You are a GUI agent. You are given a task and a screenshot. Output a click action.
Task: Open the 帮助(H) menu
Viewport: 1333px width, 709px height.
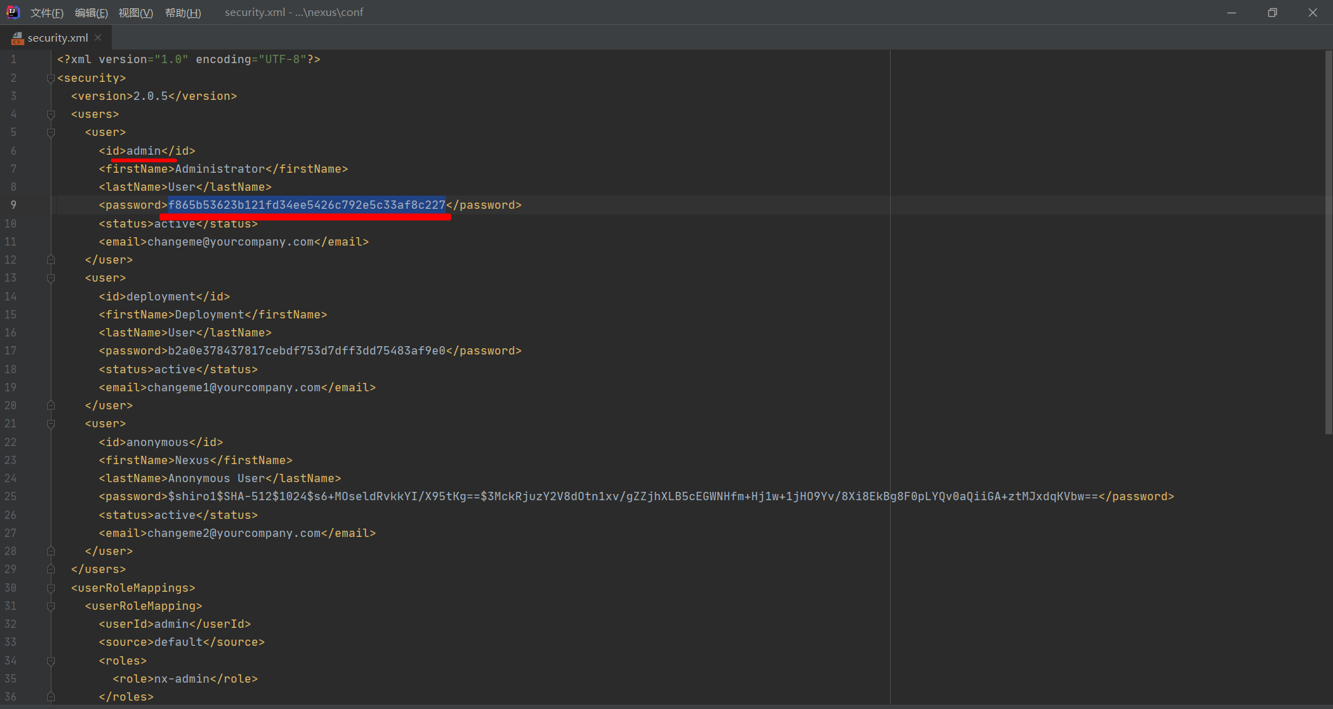click(183, 12)
